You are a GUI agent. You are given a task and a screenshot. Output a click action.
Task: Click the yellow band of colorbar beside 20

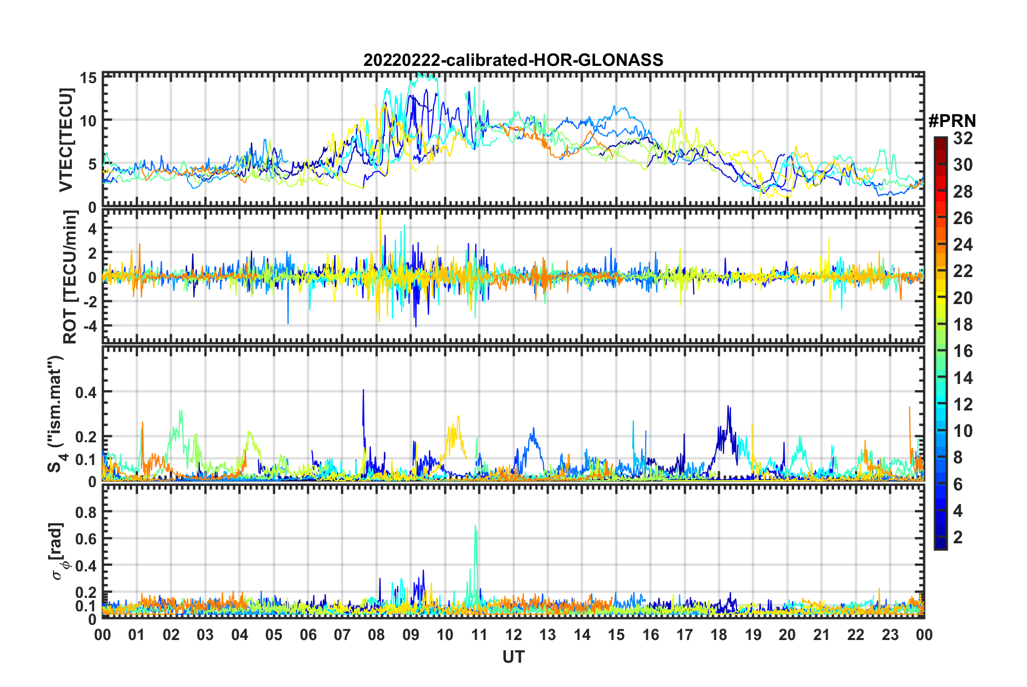tap(940, 298)
